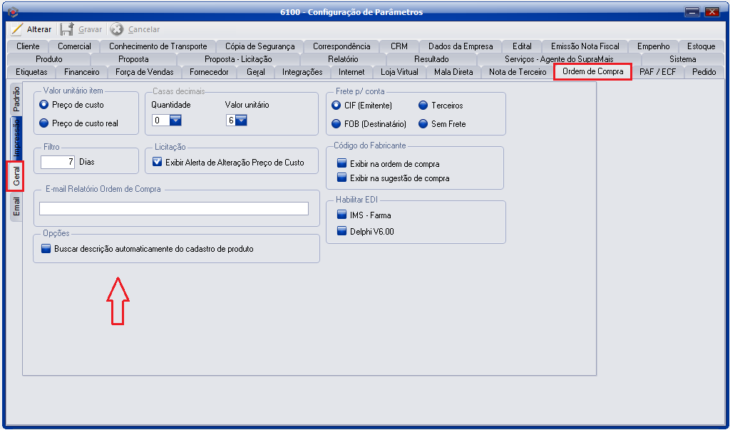
Task: Switch to the Estoque tab
Action: (x=700, y=46)
